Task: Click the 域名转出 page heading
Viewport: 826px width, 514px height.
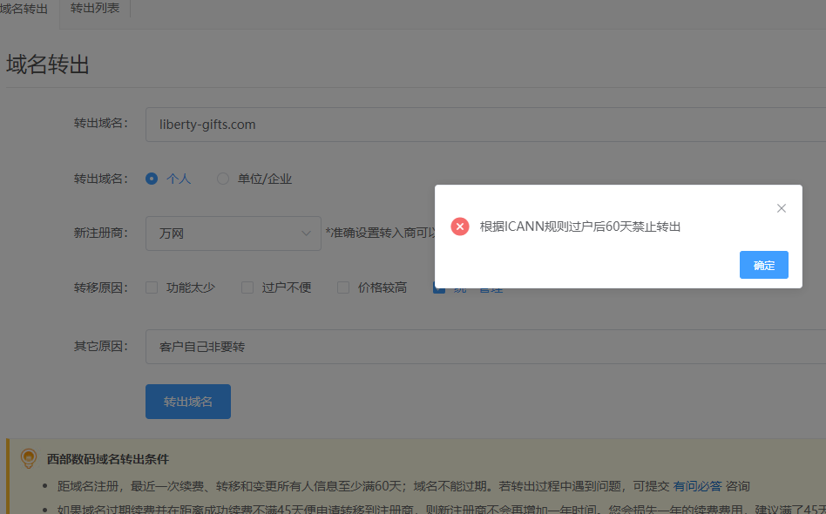Action: (48, 64)
